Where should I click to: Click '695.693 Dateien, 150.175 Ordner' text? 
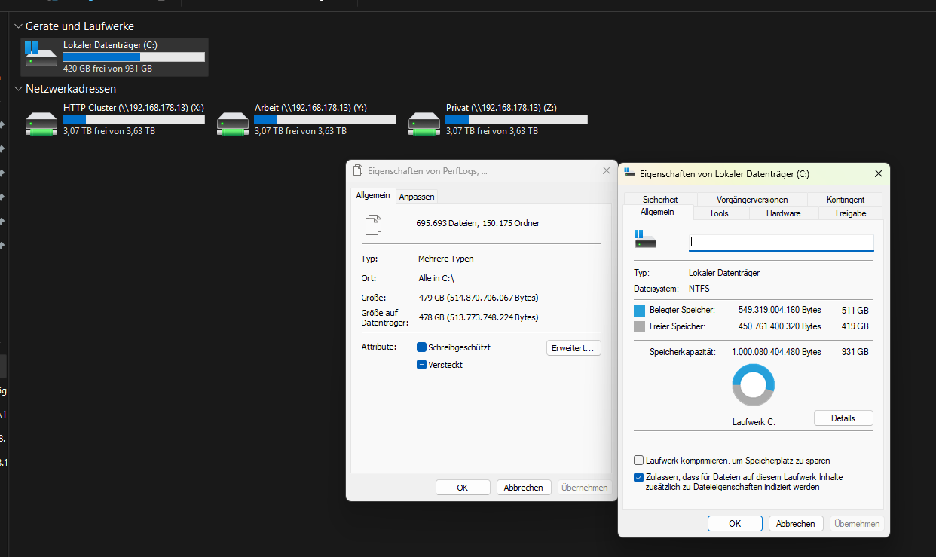coord(478,223)
